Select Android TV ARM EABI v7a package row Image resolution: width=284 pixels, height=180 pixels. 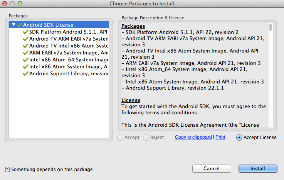(x=59, y=39)
